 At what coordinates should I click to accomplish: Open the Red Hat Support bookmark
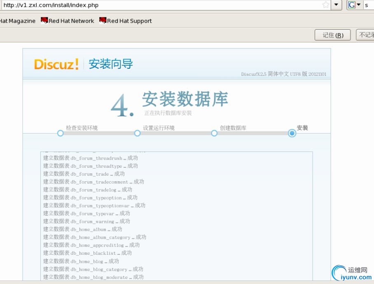click(x=126, y=21)
